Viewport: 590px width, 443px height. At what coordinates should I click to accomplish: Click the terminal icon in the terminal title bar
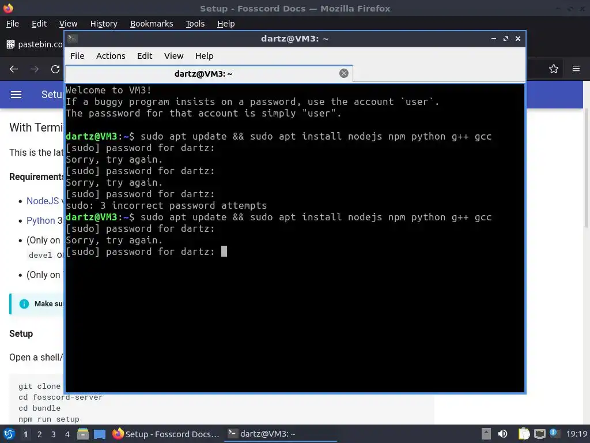(73, 39)
